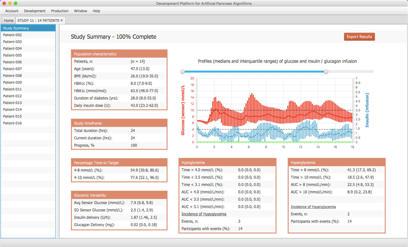Image resolution: width=408 pixels, height=247 pixels.
Task: Open the Help menu
Action: (x=96, y=11)
